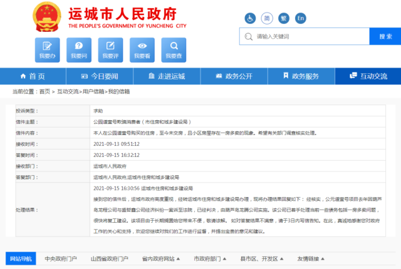Click the 首页 breadcrumb link
The height and width of the screenshot is (269, 401).
tap(44, 91)
